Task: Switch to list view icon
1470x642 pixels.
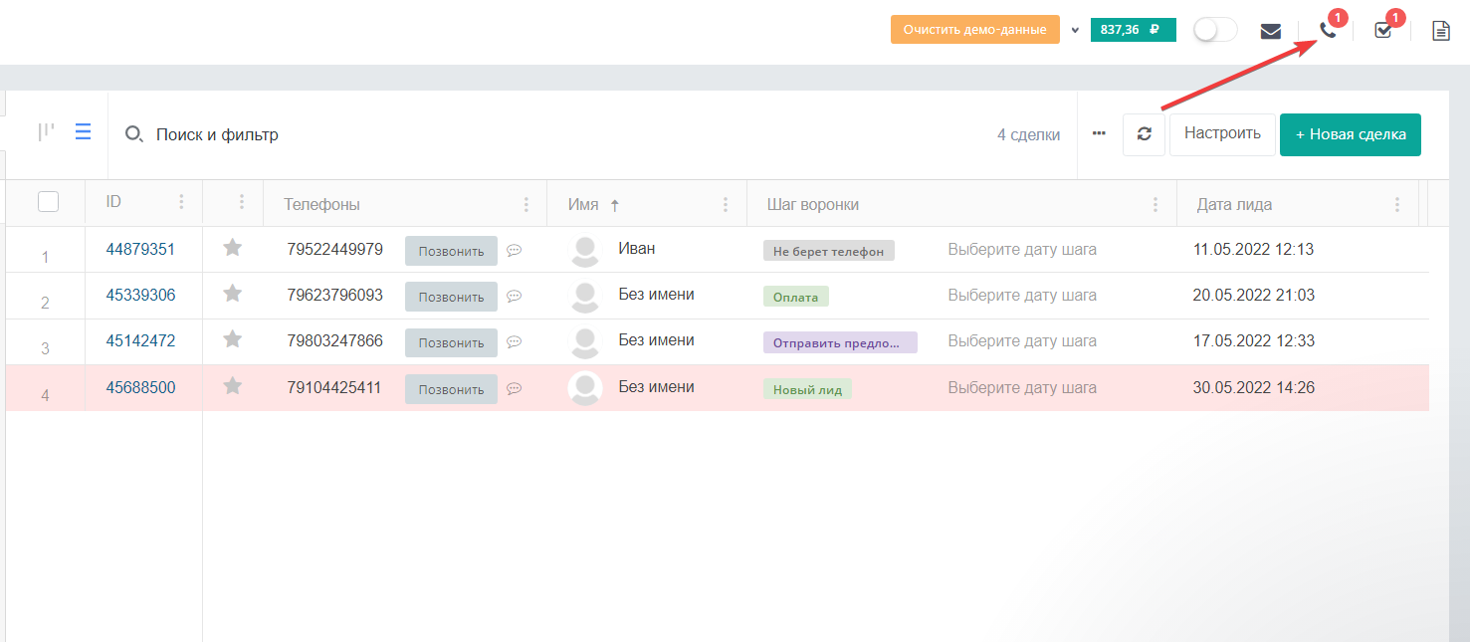Action: (84, 131)
